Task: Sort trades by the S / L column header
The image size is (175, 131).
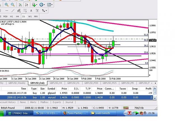Action: click(74, 89)
